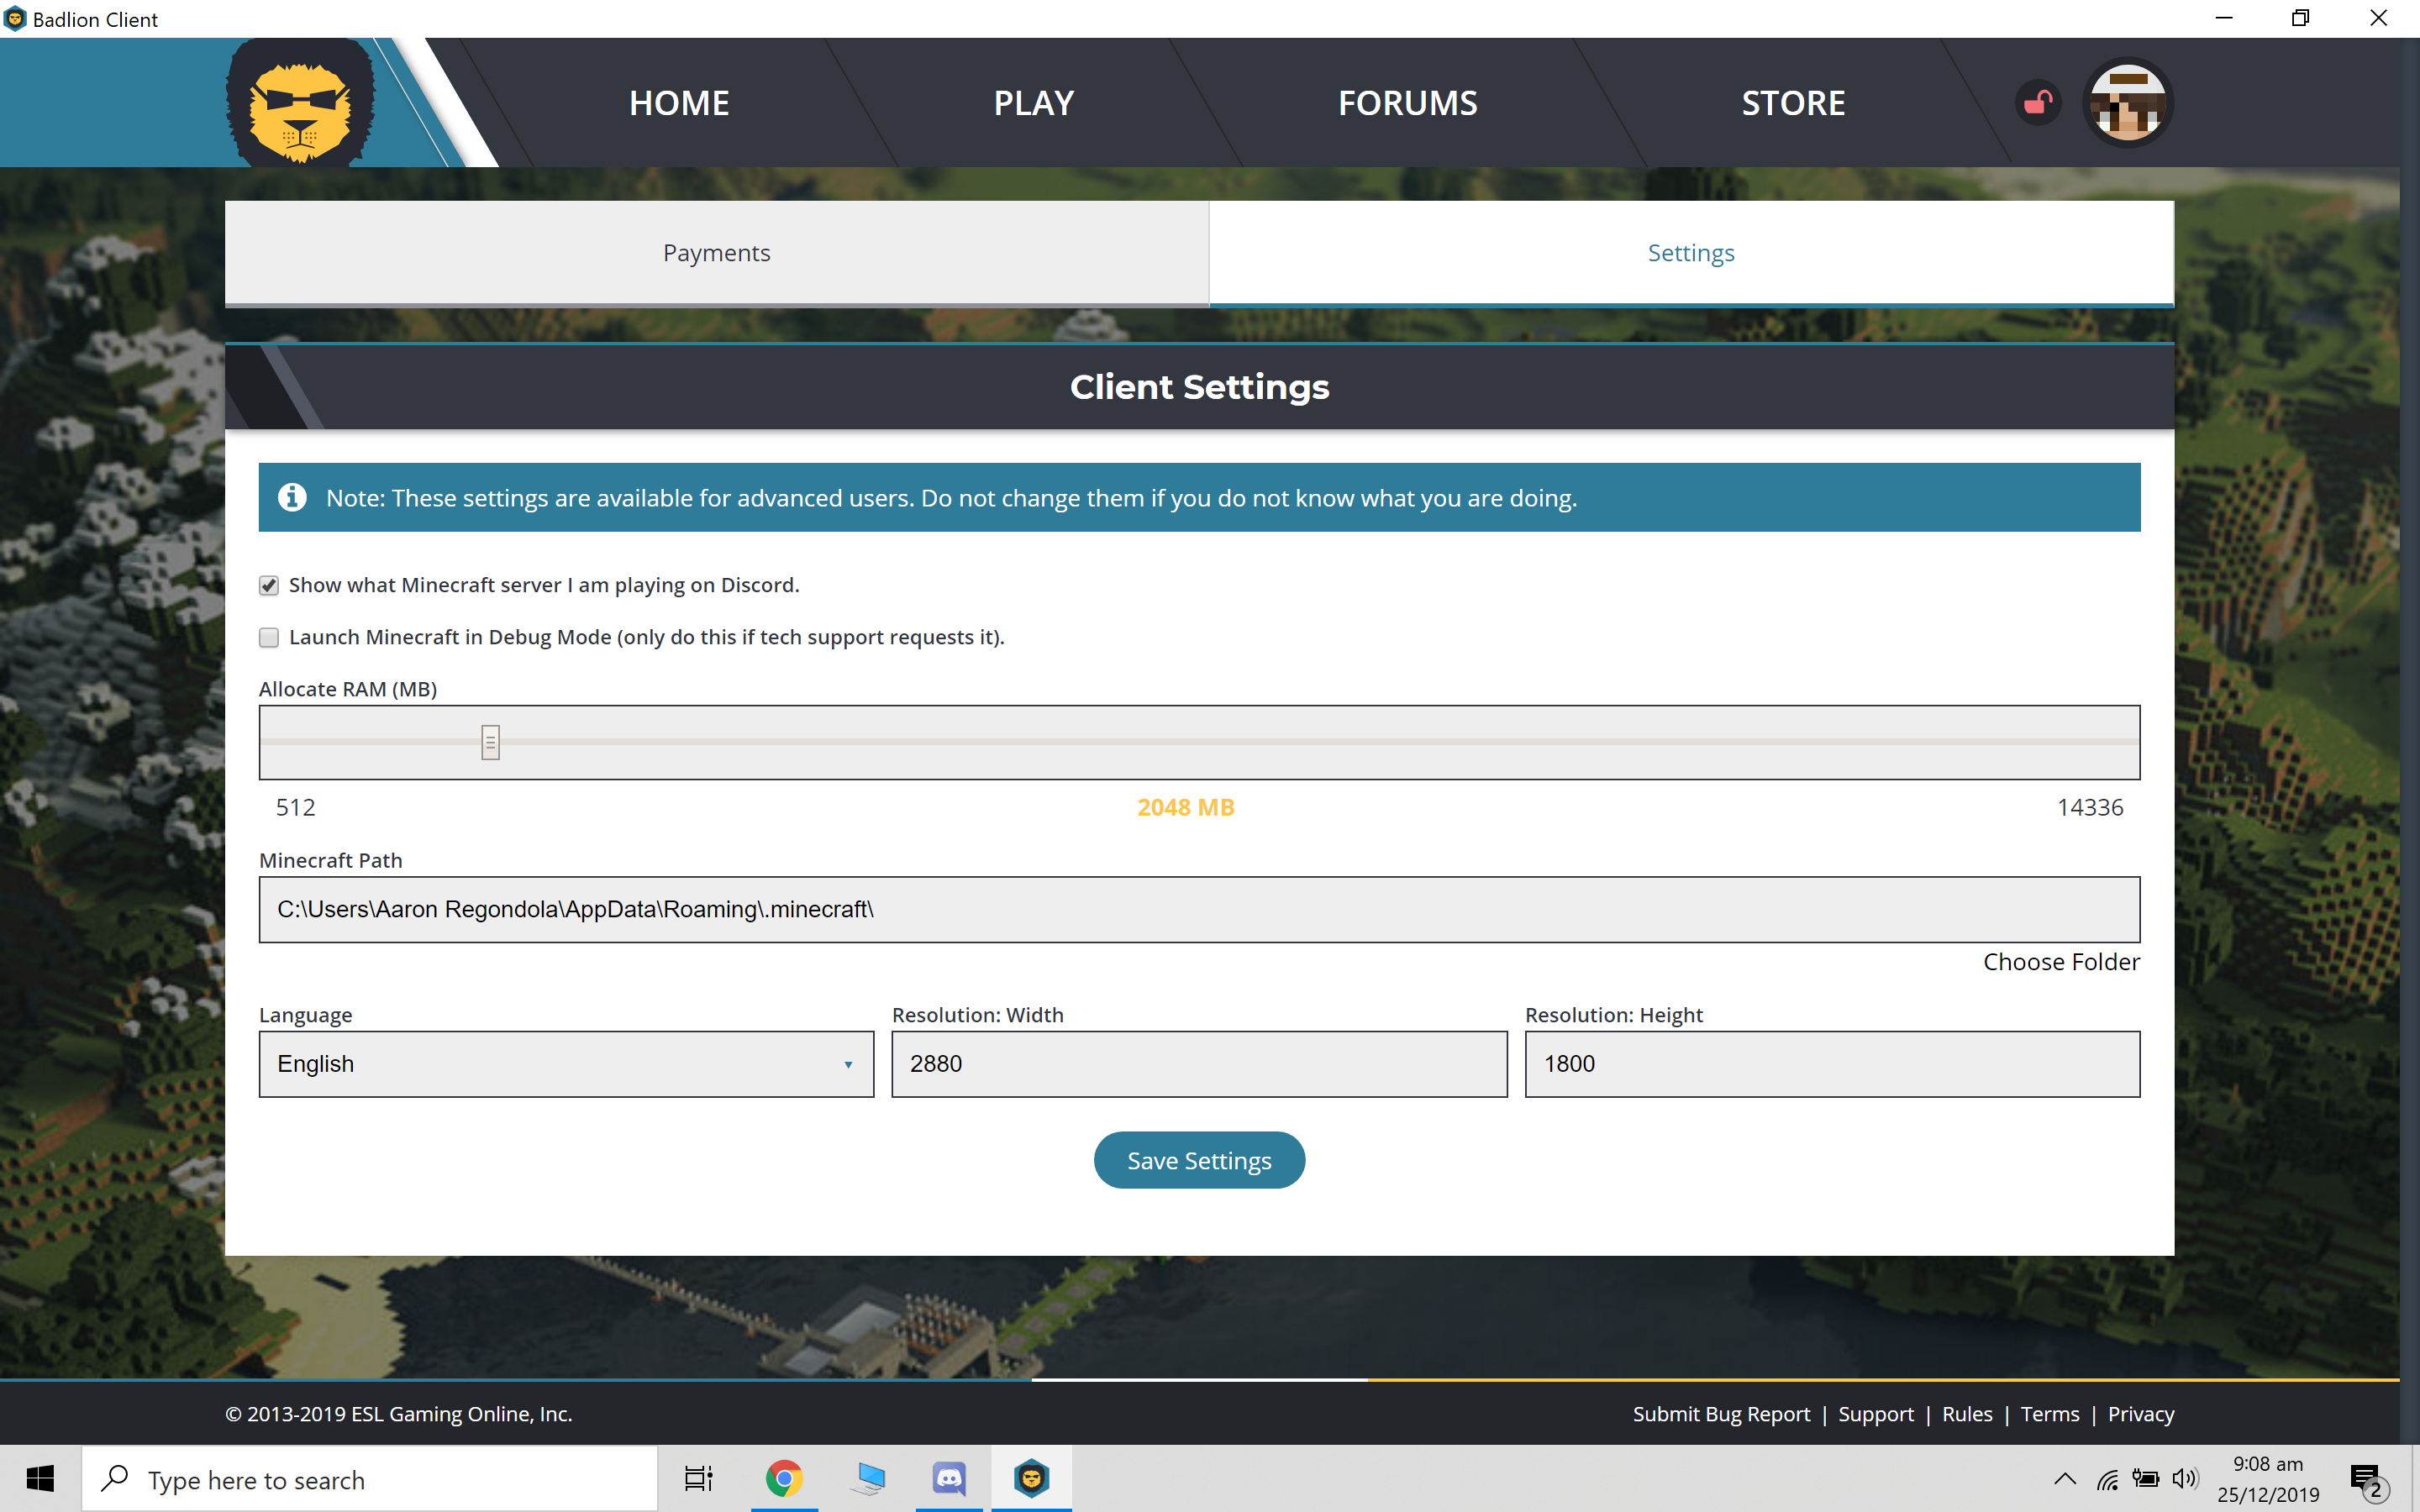The image size is (2420, 1512).
Task: Open the Support footer link
Action: (x=1876, y=1414)
